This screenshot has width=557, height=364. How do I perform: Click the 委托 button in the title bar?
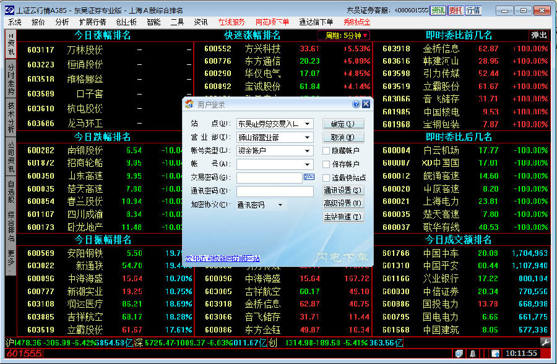(x=455, y=11)
